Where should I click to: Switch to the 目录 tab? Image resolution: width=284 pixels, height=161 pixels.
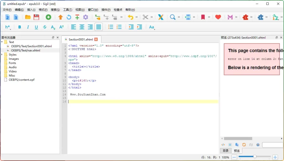click(x=225, y=151)
